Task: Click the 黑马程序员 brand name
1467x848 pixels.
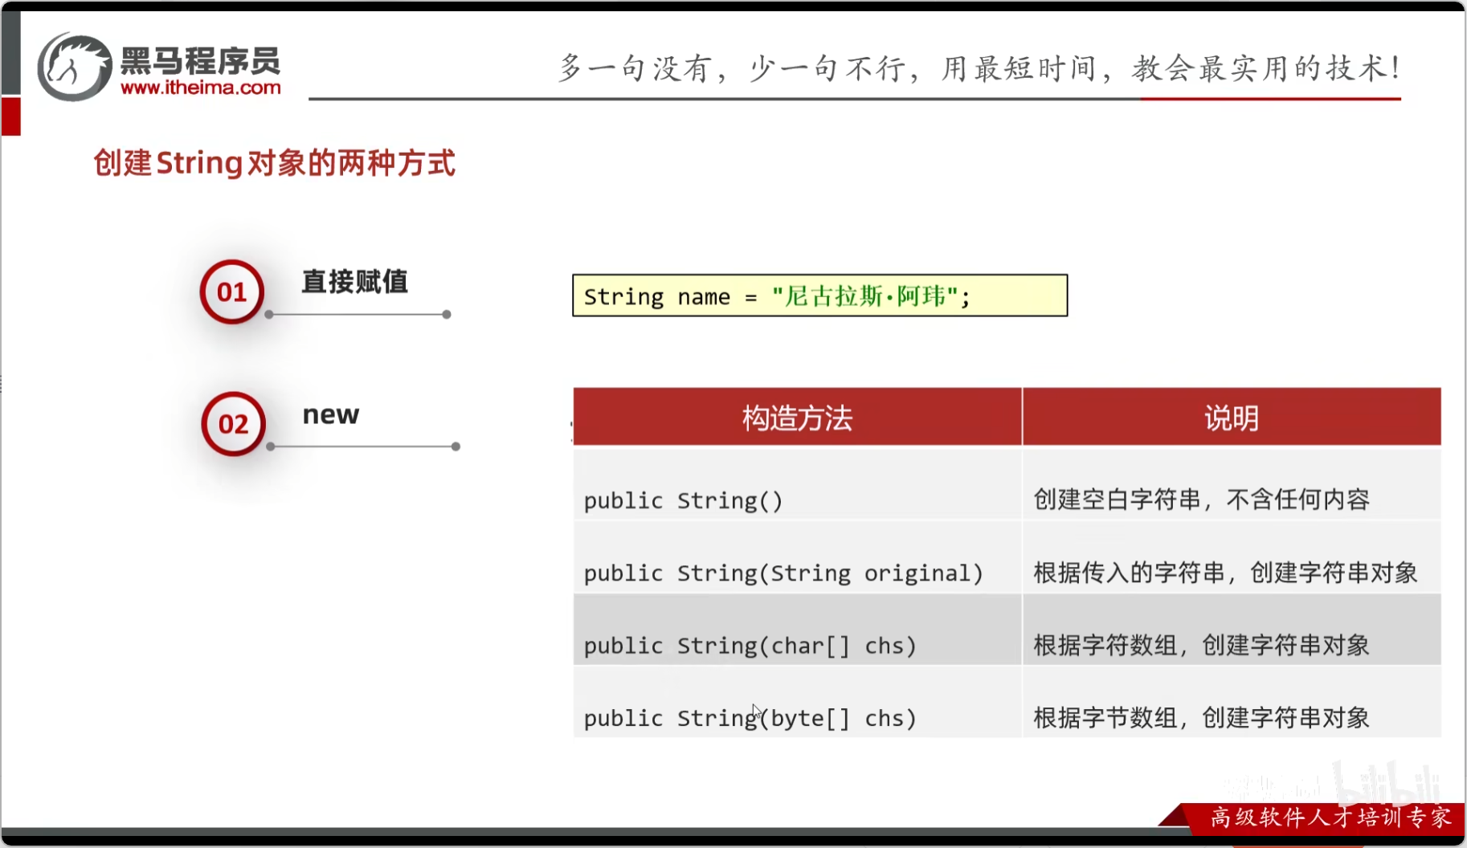Action: point(201,60)
